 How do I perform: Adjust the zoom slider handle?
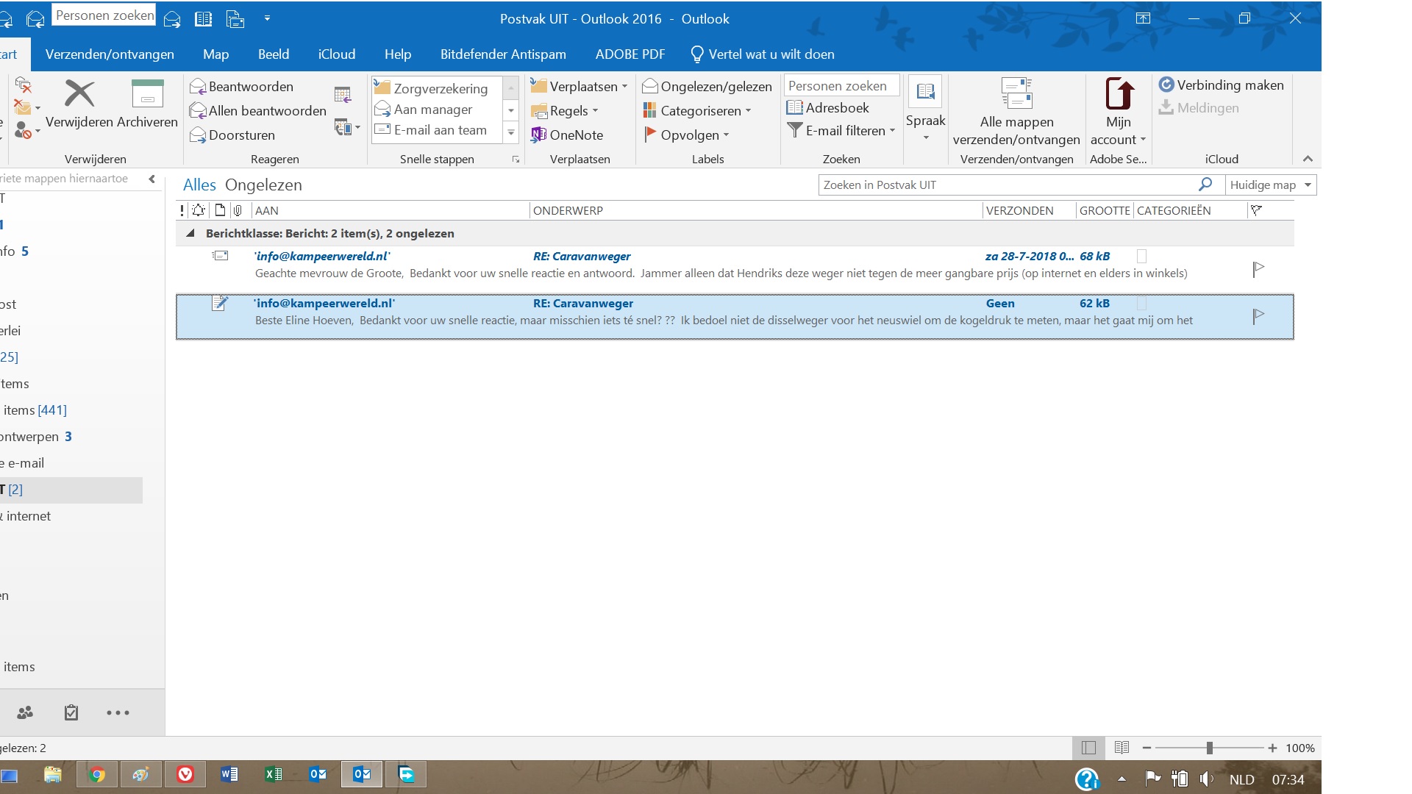coord(1210,748)
